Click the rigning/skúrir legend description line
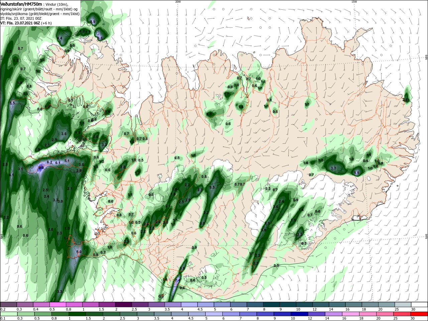Image resolution: width=428 pixels, height=321 pixels. (x=39, y=9)
